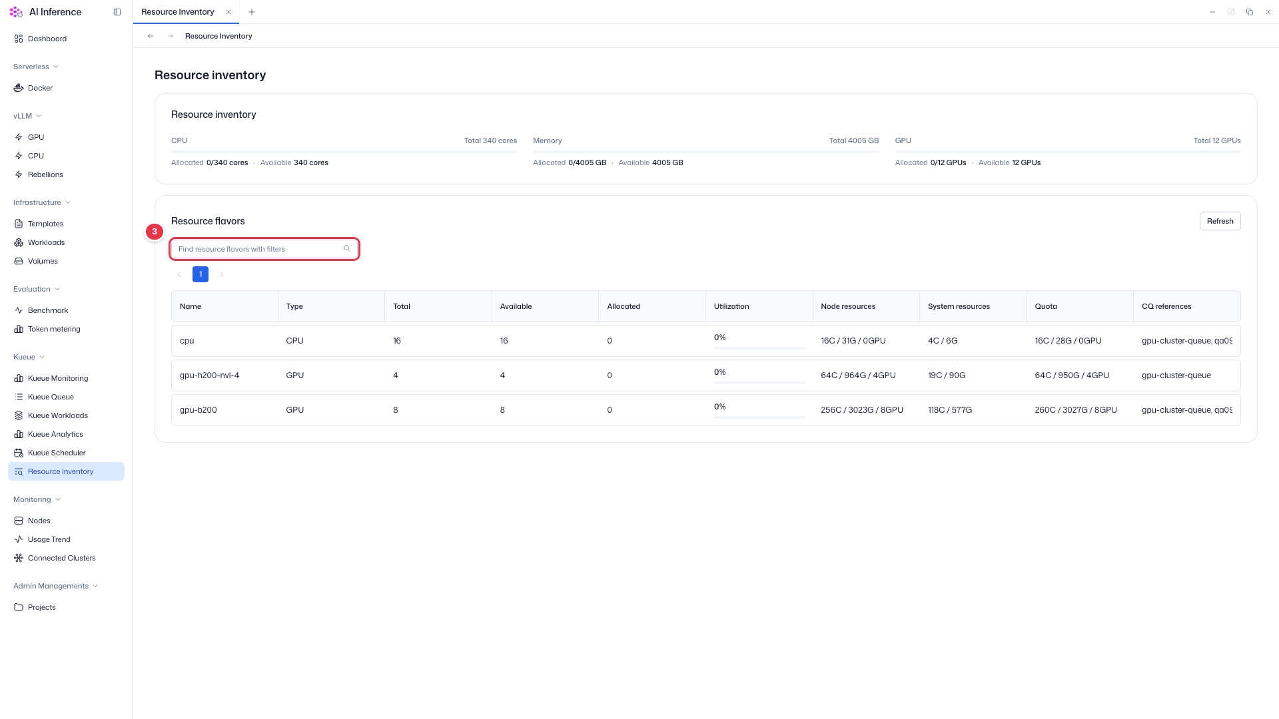
Task: Collapse the Admin Managements section
Action: tap(56, 586)
